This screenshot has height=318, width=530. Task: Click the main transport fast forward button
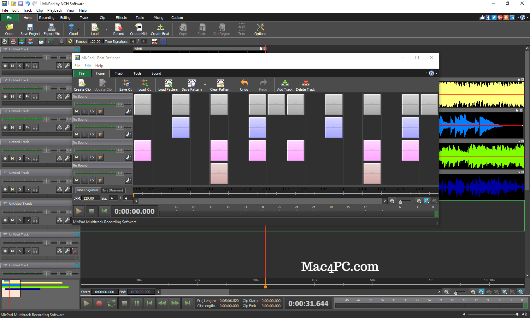click(x=175, y=304)
